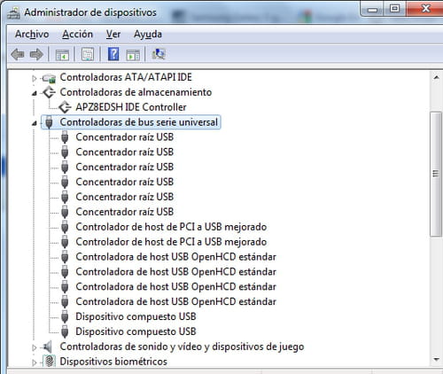Select the APZ8EDSH IDE Controller device icon
This screenshot has width=443, height=374.
tap(65, 107)
